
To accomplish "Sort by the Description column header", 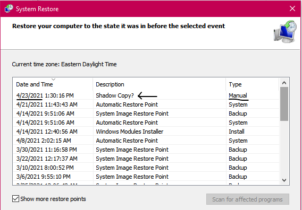I will point(160,84).
